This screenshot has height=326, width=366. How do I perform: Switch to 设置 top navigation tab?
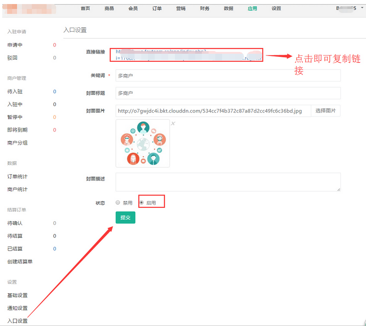click(x=276, y=9)
